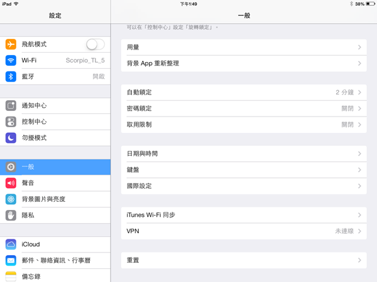Open 日期與時間 via its chevron arrow
Image resolution: width=377 pixels, height=282 pixels.
point(359,154)
